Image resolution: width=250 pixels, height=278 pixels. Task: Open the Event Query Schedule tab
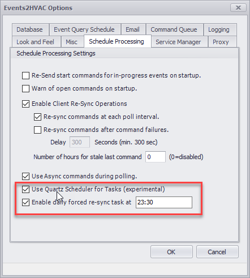(85, 29)
